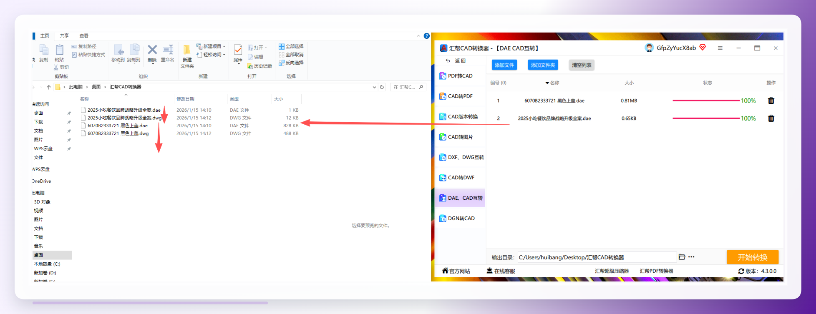Click the Explorer search box
The width and height of the screenshot is (816, 314).
(x=408, y=87)
